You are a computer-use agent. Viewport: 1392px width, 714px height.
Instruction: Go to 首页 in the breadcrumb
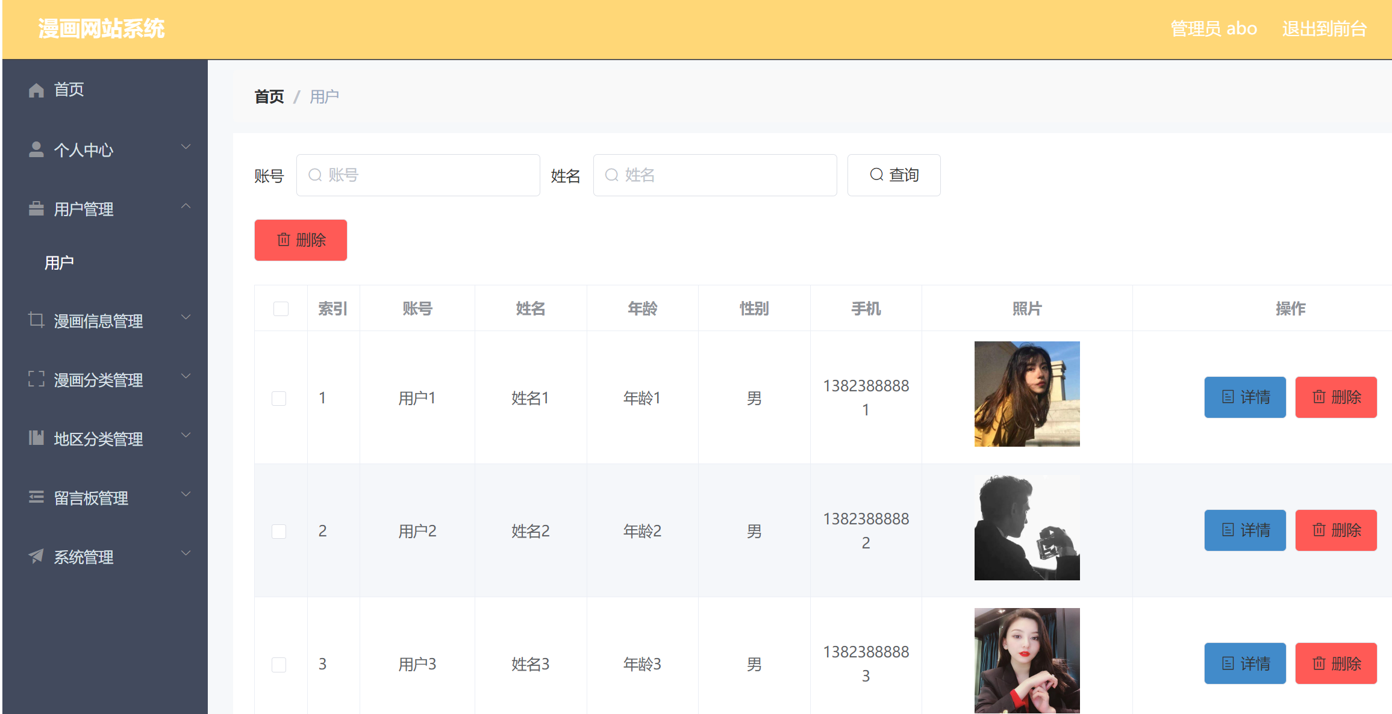269,97
